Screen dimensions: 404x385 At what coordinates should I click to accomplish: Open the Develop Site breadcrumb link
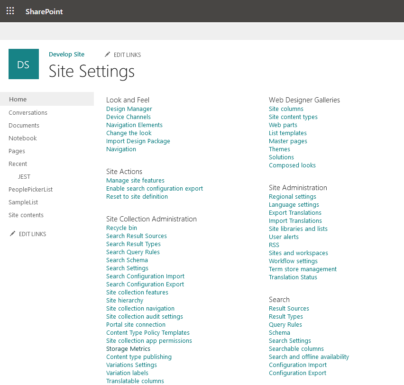tap(66, 55)
